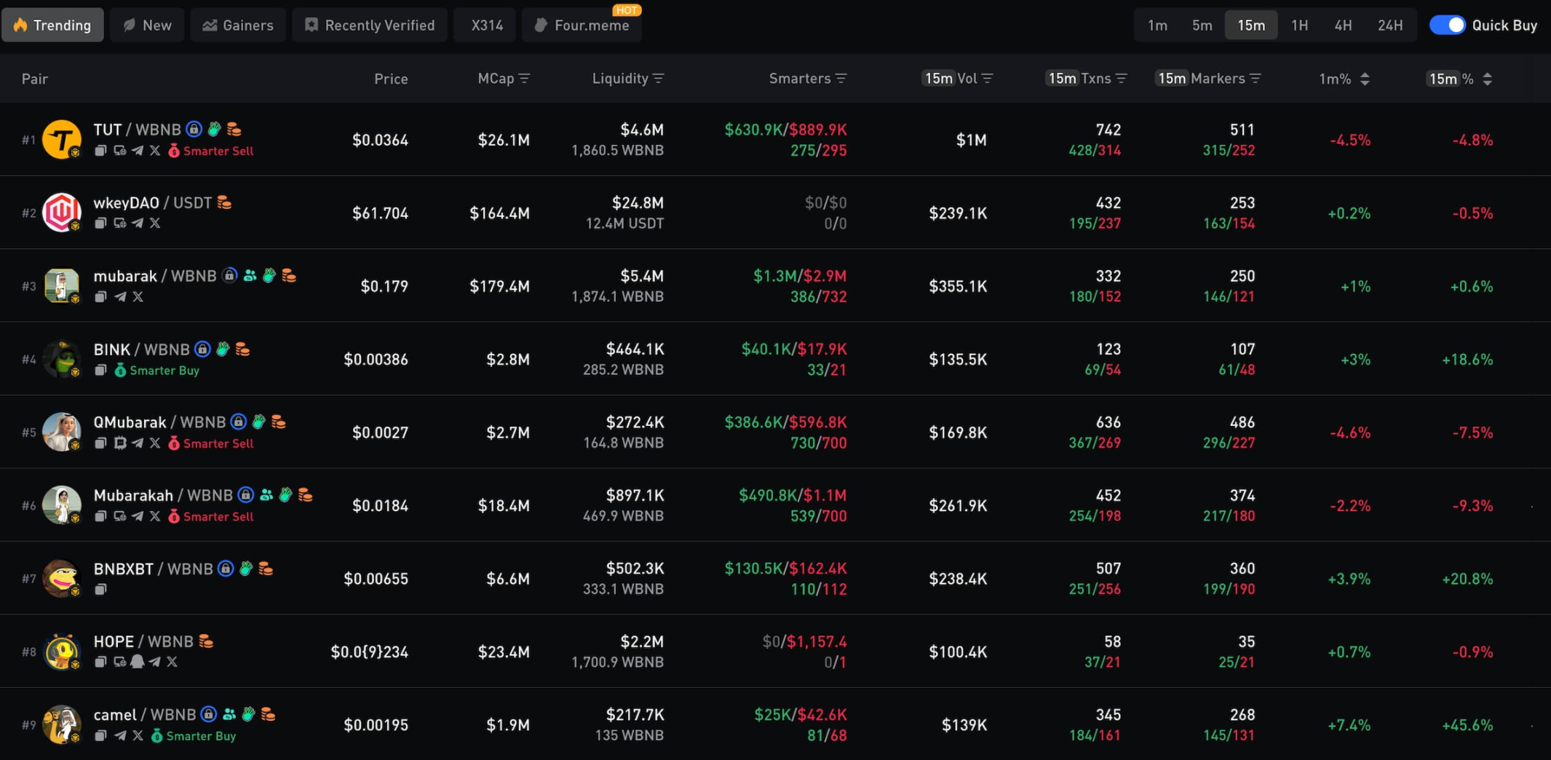Image resolution: width=1551 pixels, height=760 pixels.
Task: Click the HOPE QQ penguin icon
Action: tap(137, 662)
